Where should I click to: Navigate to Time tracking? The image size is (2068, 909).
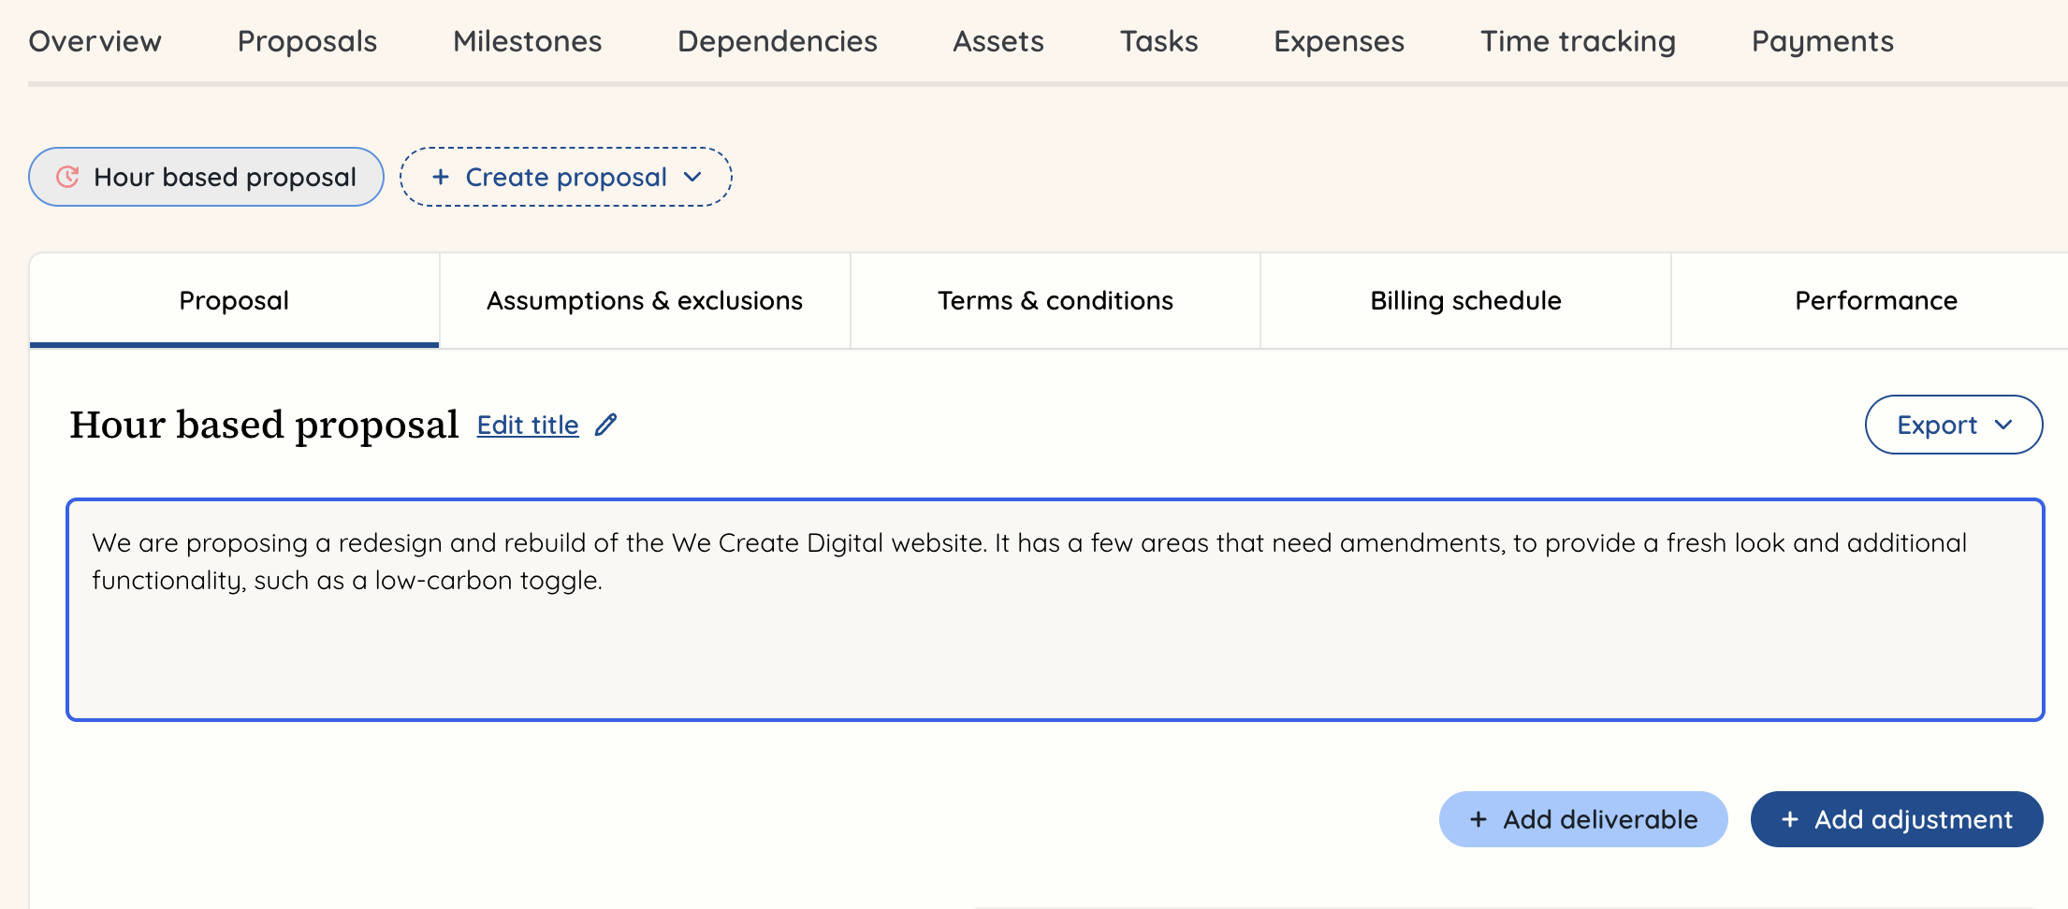click(1578, 41)
